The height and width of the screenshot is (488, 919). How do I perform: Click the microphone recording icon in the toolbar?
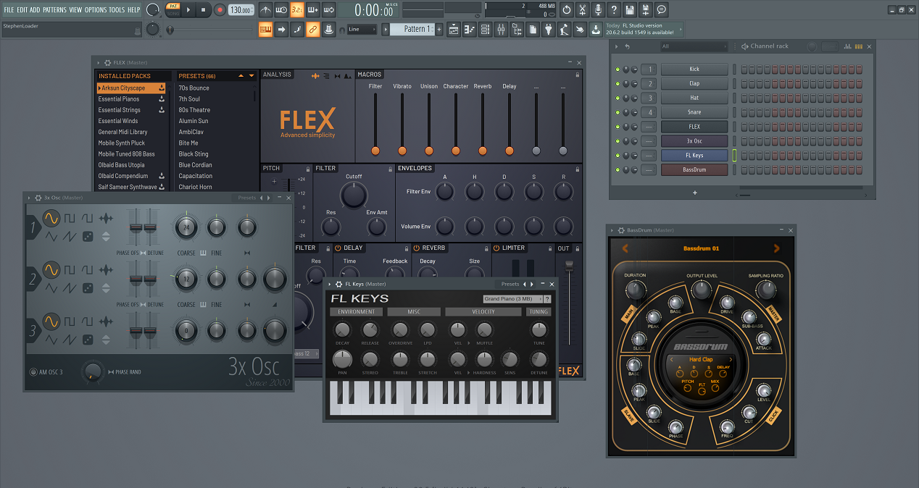pos(599,9)
